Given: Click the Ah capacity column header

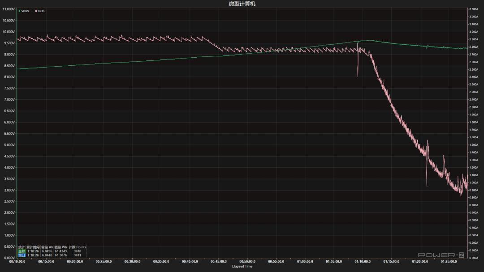Looking at the screenshot, I should [x=47, y=247].
